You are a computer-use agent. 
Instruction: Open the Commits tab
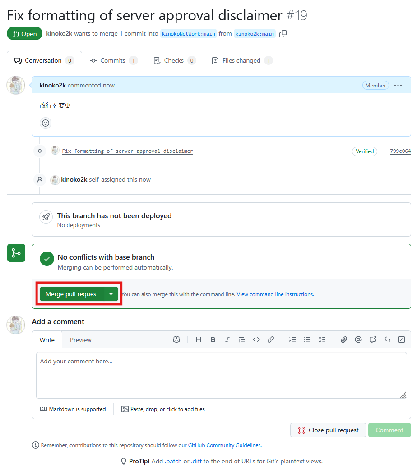(113, 60)
